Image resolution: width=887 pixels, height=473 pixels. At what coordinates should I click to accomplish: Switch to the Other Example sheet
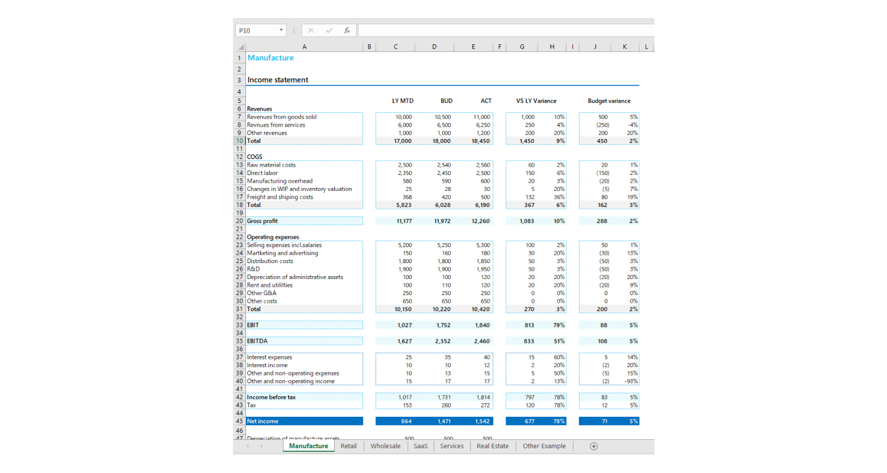click(543, 446)
